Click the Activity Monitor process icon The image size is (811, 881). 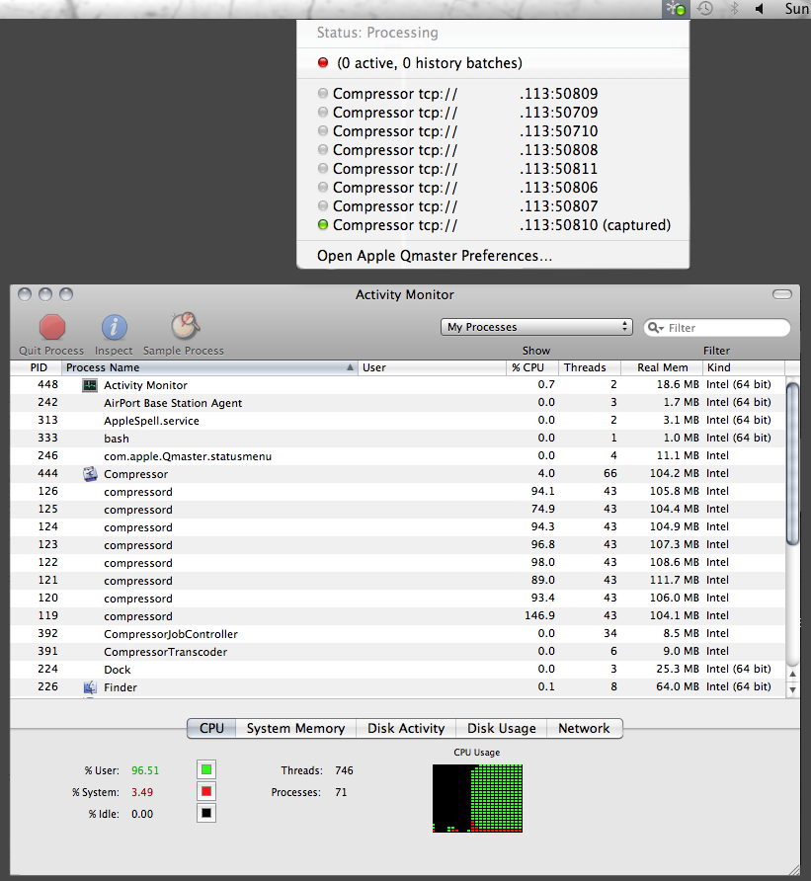point(90,385)
